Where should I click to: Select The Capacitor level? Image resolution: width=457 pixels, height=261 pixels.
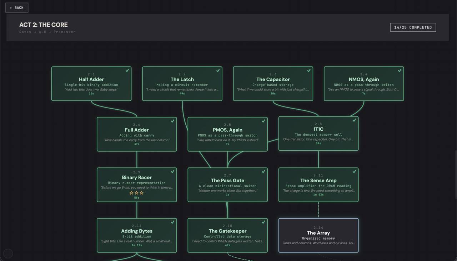pyautogui.click(x=273, y=84)
